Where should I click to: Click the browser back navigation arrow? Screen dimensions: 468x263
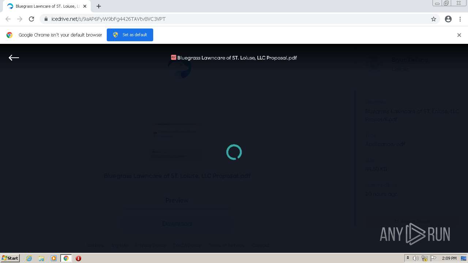[8, 19]
